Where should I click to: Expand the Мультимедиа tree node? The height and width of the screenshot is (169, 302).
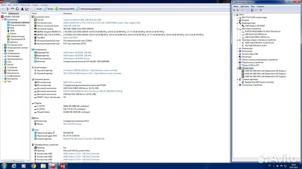pyautogui.click(x=3, y=56)
